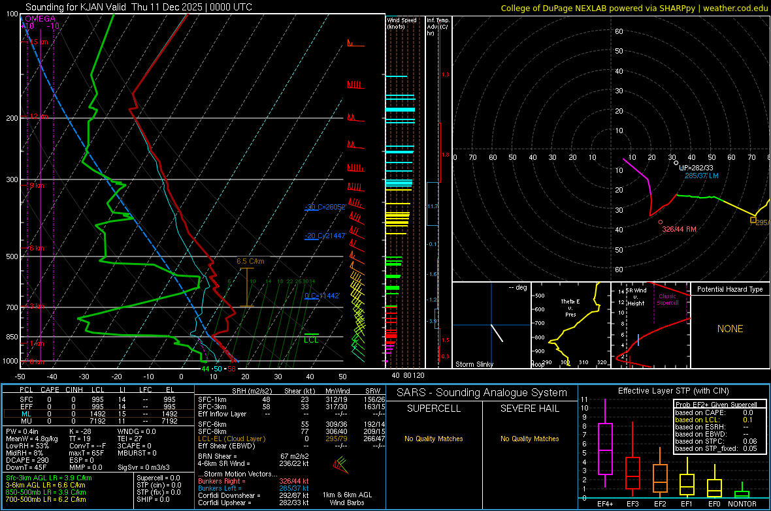The height and width of the screenshot is (511, 771).
Task: Click the '15 km' height marker
Action: [x=39, y=42]
